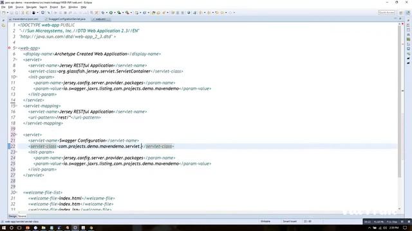Image resolution: width=412 pixels, height=231 pixels.
Task: Open the Debug launch dropdown arrow
Action: (x=106, y=13)
